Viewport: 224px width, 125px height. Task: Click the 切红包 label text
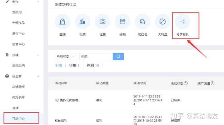point(142,34)
